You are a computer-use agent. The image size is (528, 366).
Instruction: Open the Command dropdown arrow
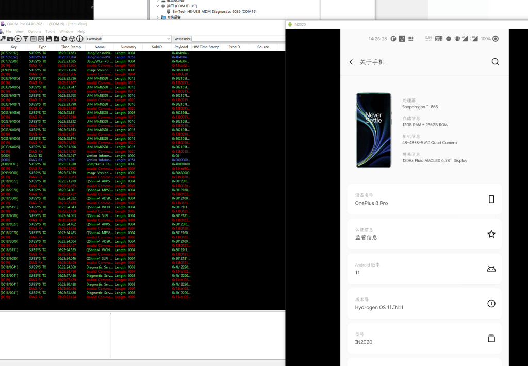[169, 39]
